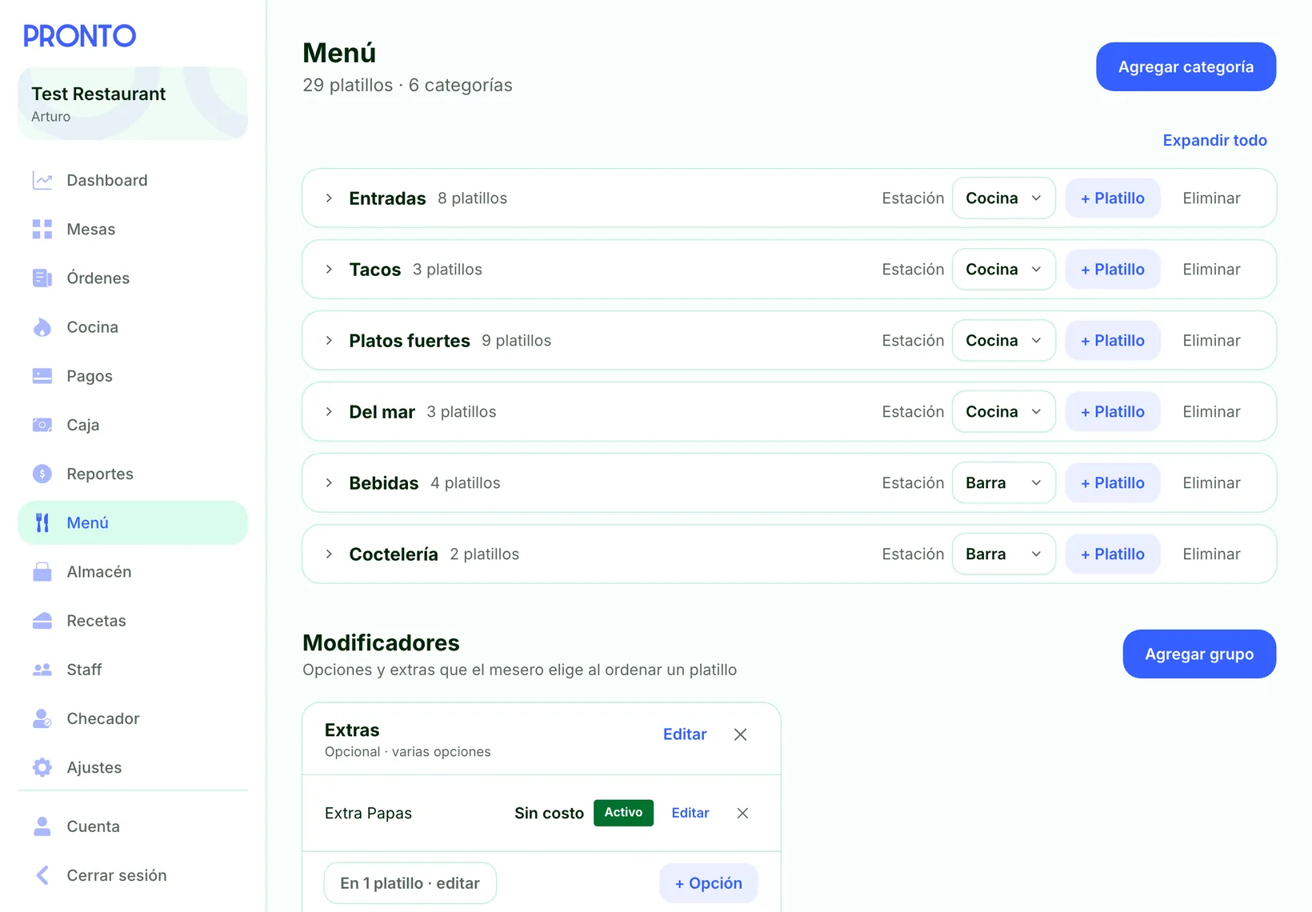Image resolution: width=1312 pixels, height=912 pixels.
Task: Click the En 1 platillo · editar chip
Action: pyautogui.click(x=410, y=883)
